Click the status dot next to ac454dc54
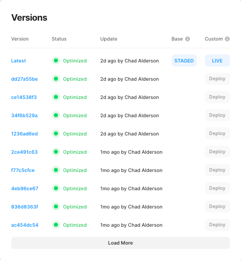241x260 pixels. [56, 225]
